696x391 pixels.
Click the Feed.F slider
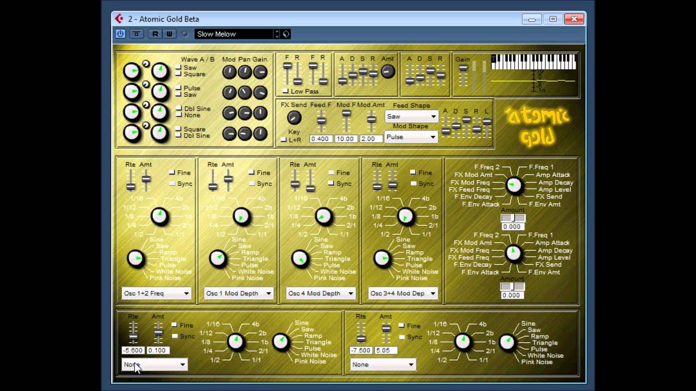tap(321, 121)
